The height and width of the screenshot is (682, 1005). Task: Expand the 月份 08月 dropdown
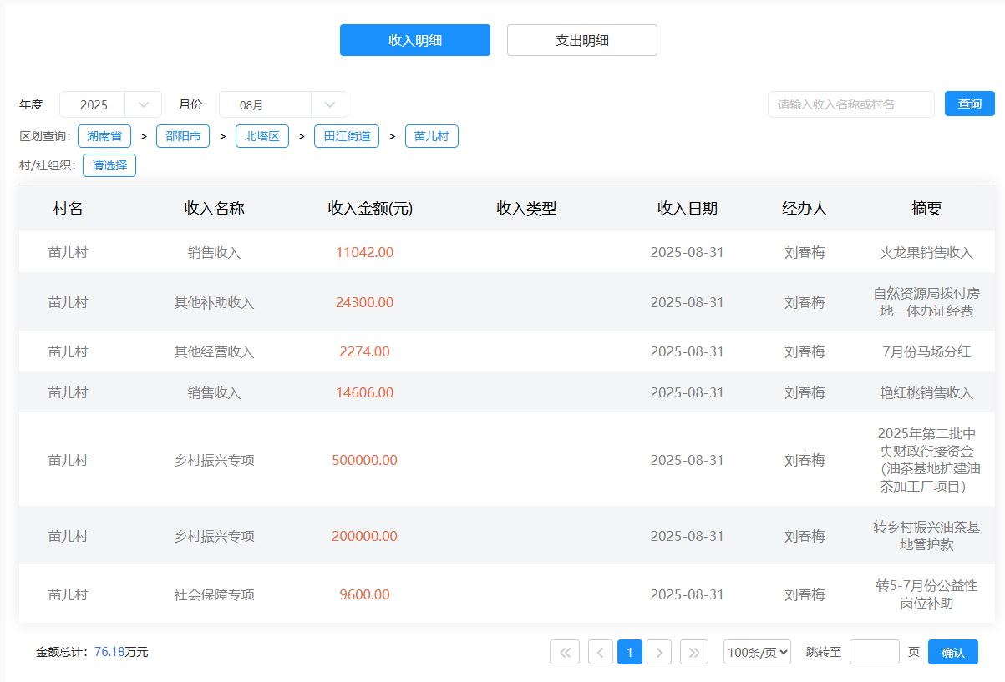tap(283, 104)
